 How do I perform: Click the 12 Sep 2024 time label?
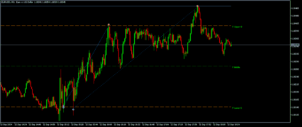point(6,124)
